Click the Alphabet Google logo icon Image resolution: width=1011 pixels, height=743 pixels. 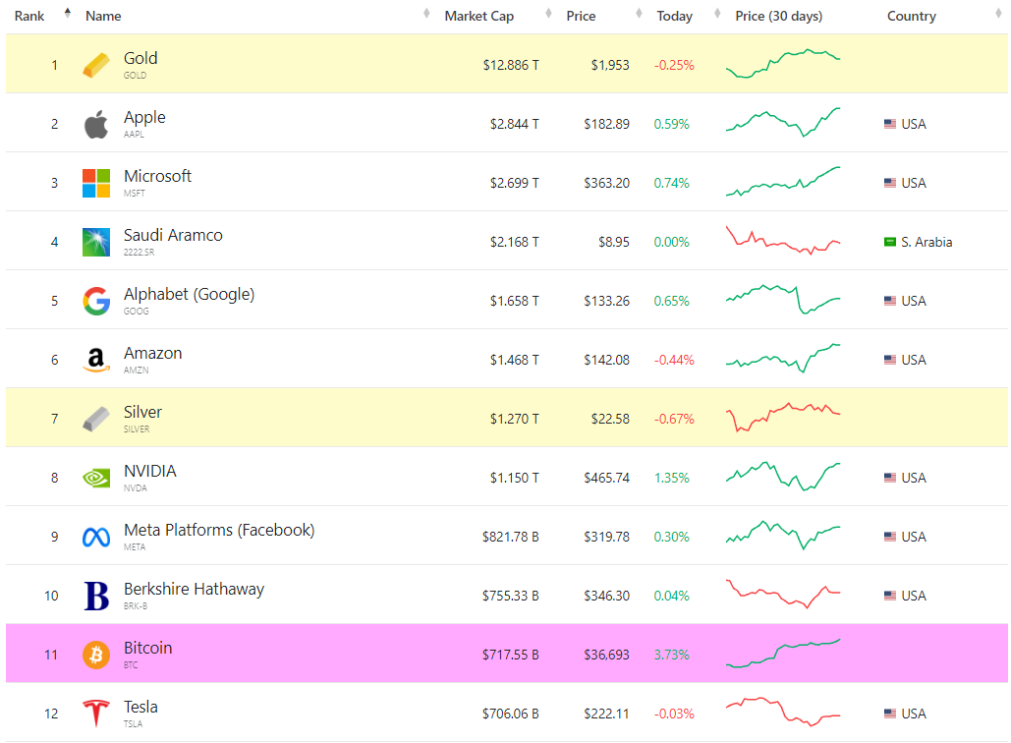pos(96,301)
